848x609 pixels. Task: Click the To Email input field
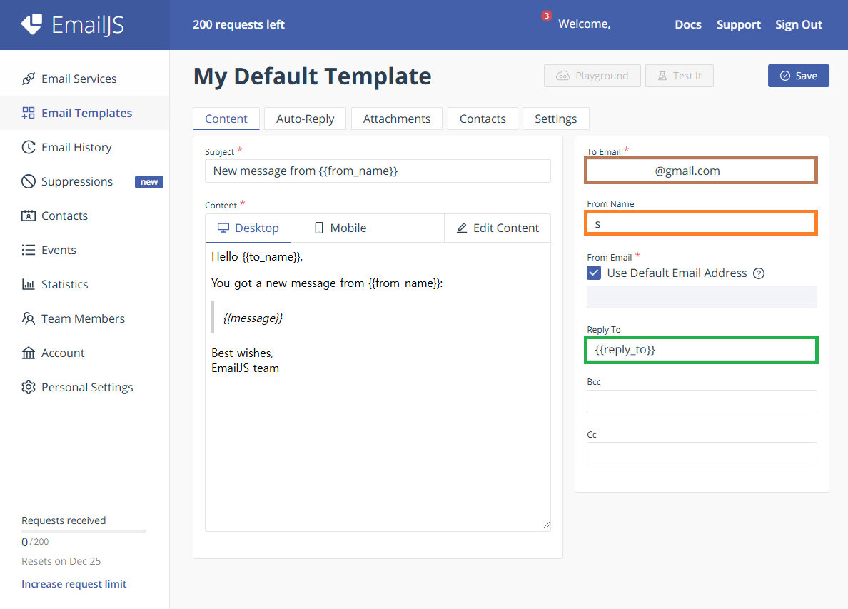point(701,171)
